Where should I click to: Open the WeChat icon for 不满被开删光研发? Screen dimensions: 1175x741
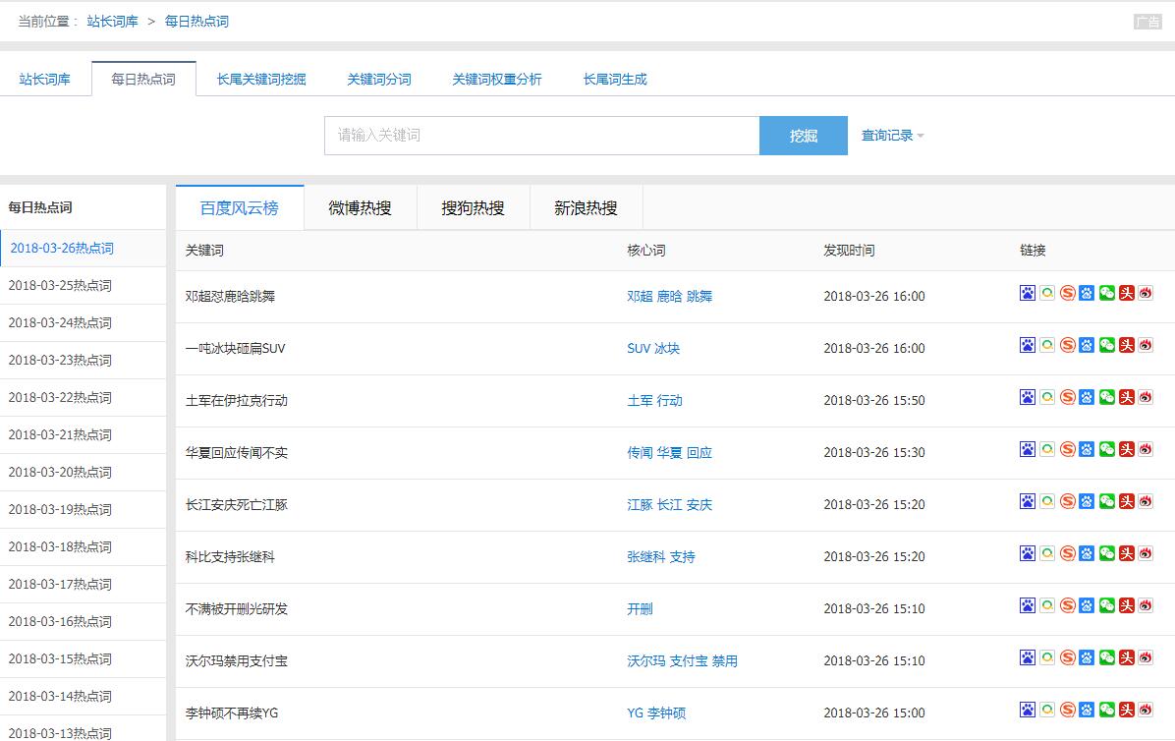tap(1106, 605)
